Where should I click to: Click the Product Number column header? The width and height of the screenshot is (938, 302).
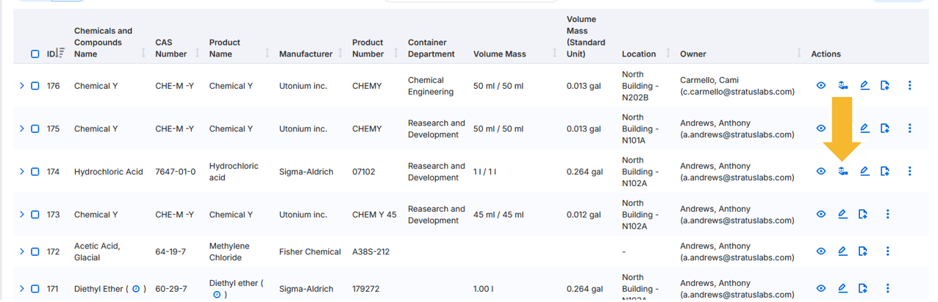tap(368, 48)
